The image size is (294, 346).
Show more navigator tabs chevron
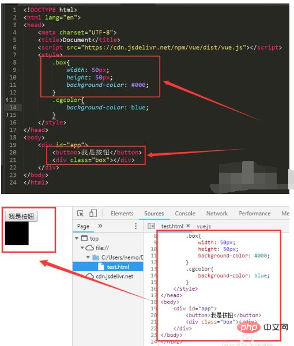click(100, 226)
